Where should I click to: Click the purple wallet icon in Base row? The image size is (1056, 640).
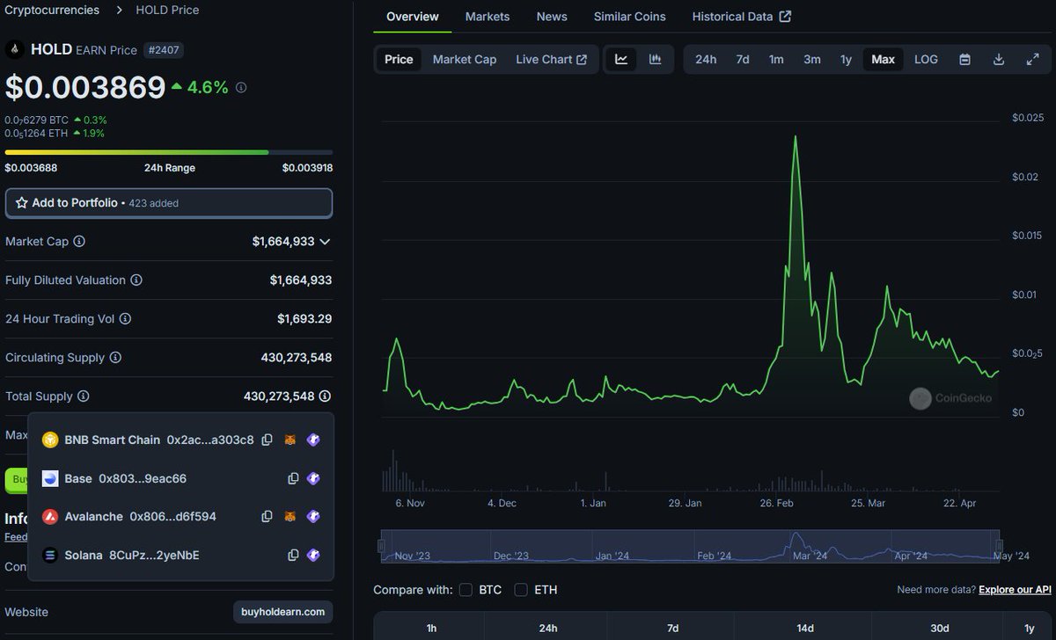[313, 478]
